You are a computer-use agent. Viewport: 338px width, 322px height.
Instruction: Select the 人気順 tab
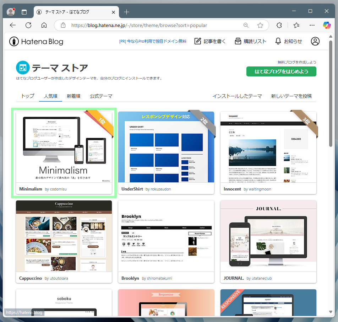(51, 96)
